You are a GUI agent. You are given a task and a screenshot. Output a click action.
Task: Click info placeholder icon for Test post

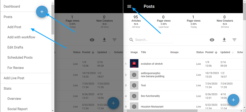pos(134,85)
